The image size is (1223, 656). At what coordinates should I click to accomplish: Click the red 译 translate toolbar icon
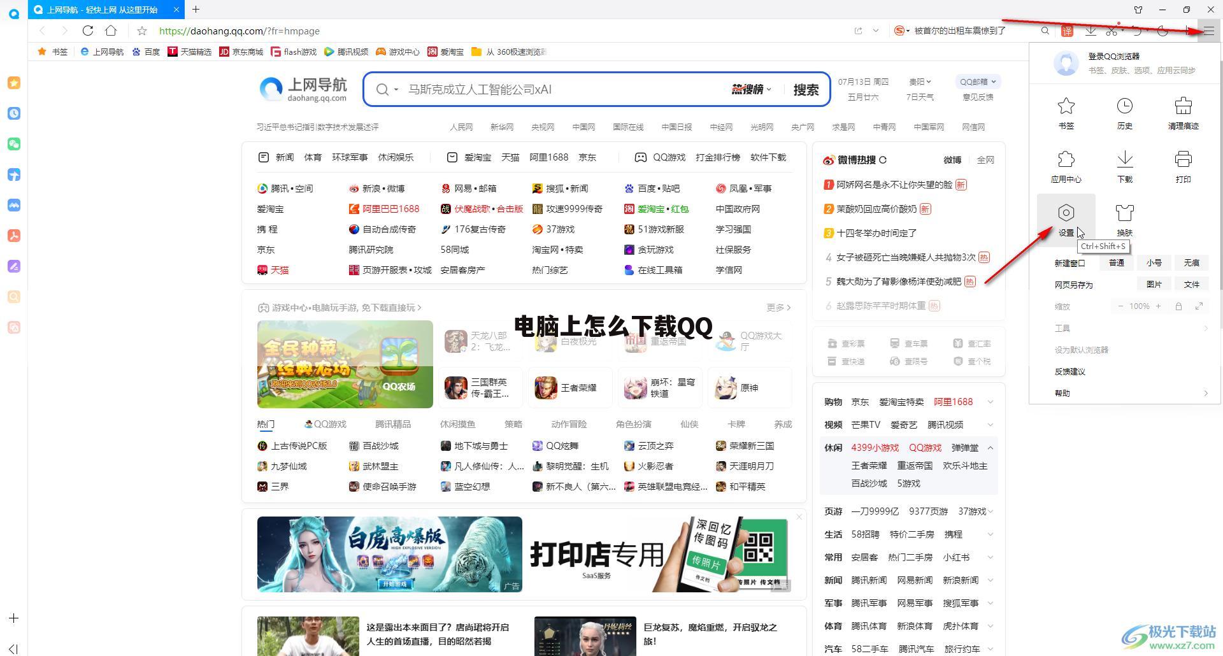pyautogui.click(x=1067, y=31)
